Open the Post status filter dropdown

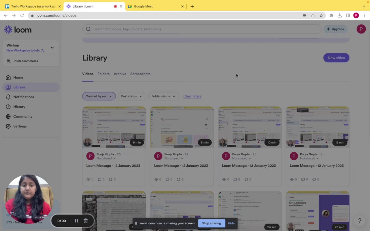coord(132,96)
